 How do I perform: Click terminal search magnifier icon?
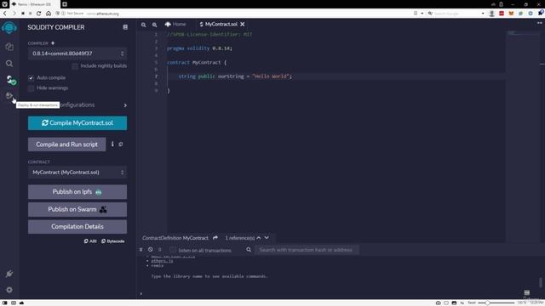pyautogui.click(x=249, y=249)
